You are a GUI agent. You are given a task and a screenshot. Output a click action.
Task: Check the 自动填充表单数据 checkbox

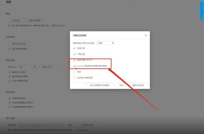click(74, 78)
